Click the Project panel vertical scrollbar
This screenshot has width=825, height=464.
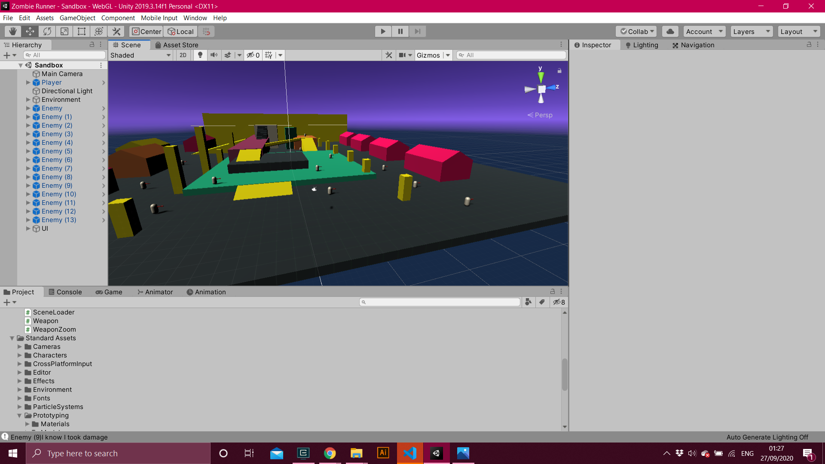click(x=565, y=374)
